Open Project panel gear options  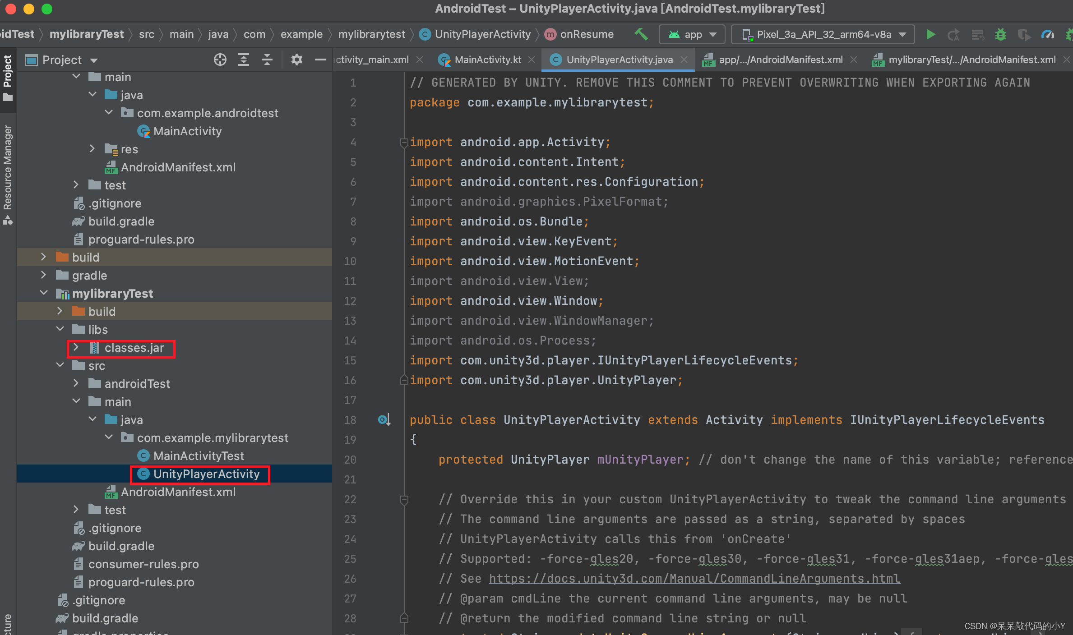[x=296, y=60]
